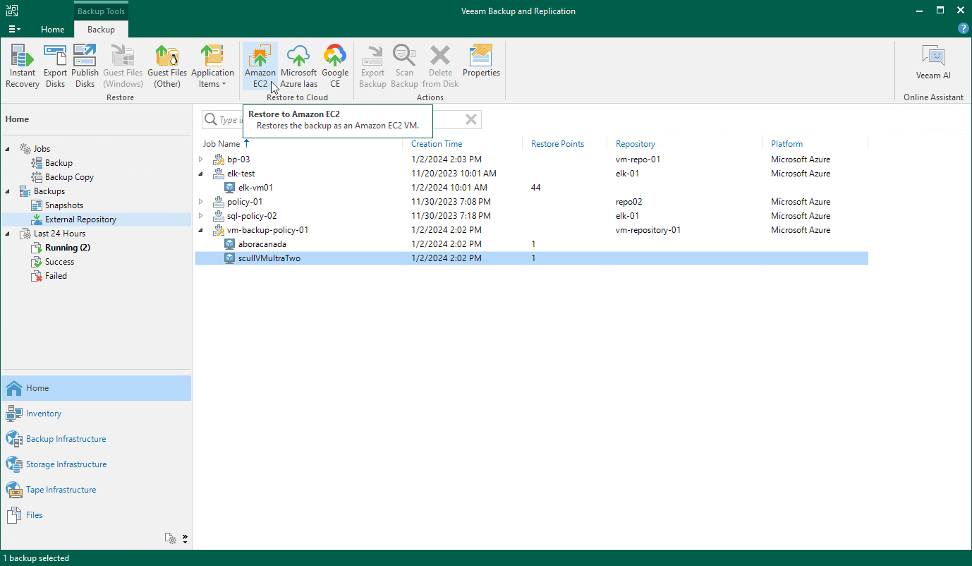Select the bp-03 job name

tap(238, 159)
